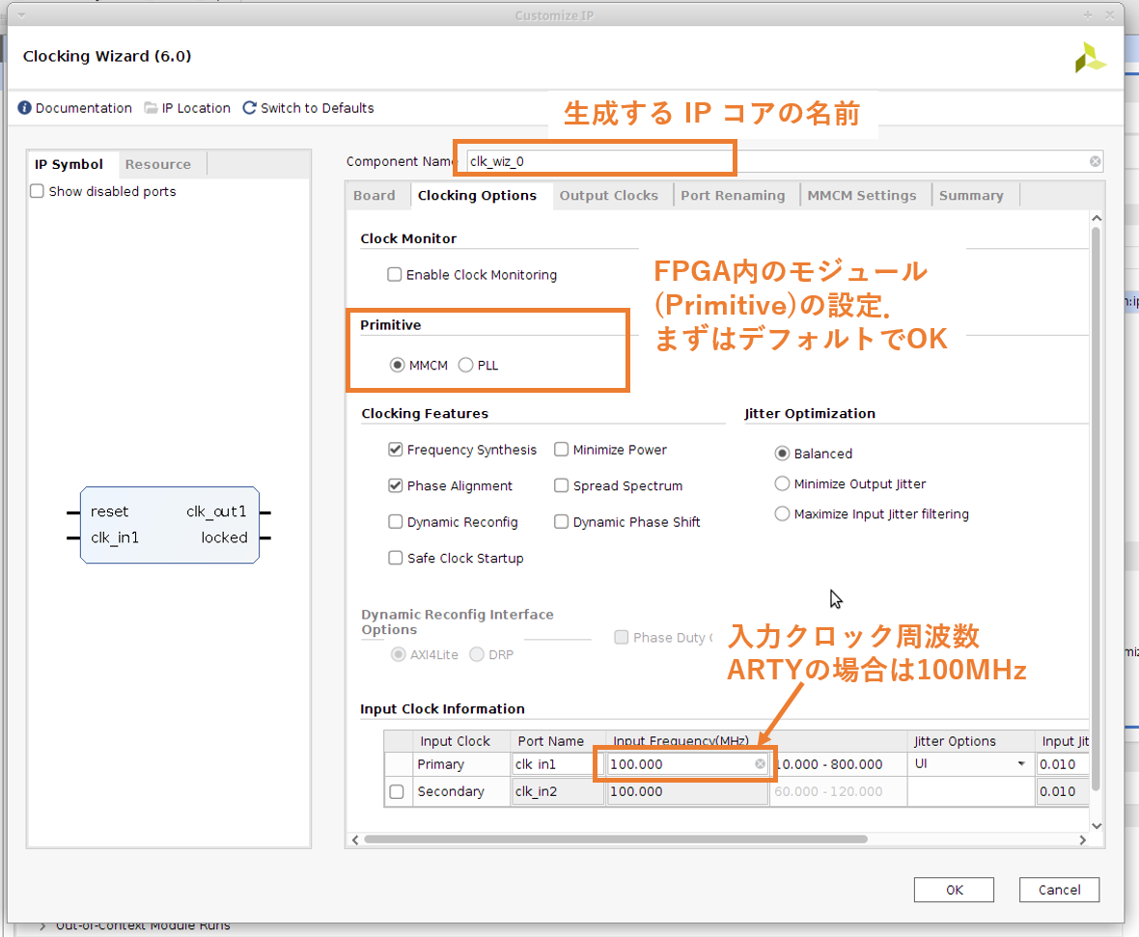
Task: Open the Documentation info icon
Action: click(25, 108)
